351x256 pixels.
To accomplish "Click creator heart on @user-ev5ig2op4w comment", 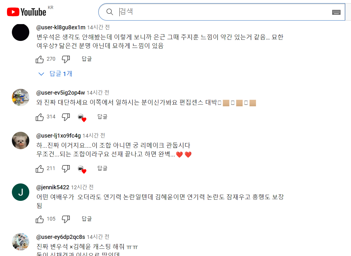I will pyautogui.click(x=82, y=118).
